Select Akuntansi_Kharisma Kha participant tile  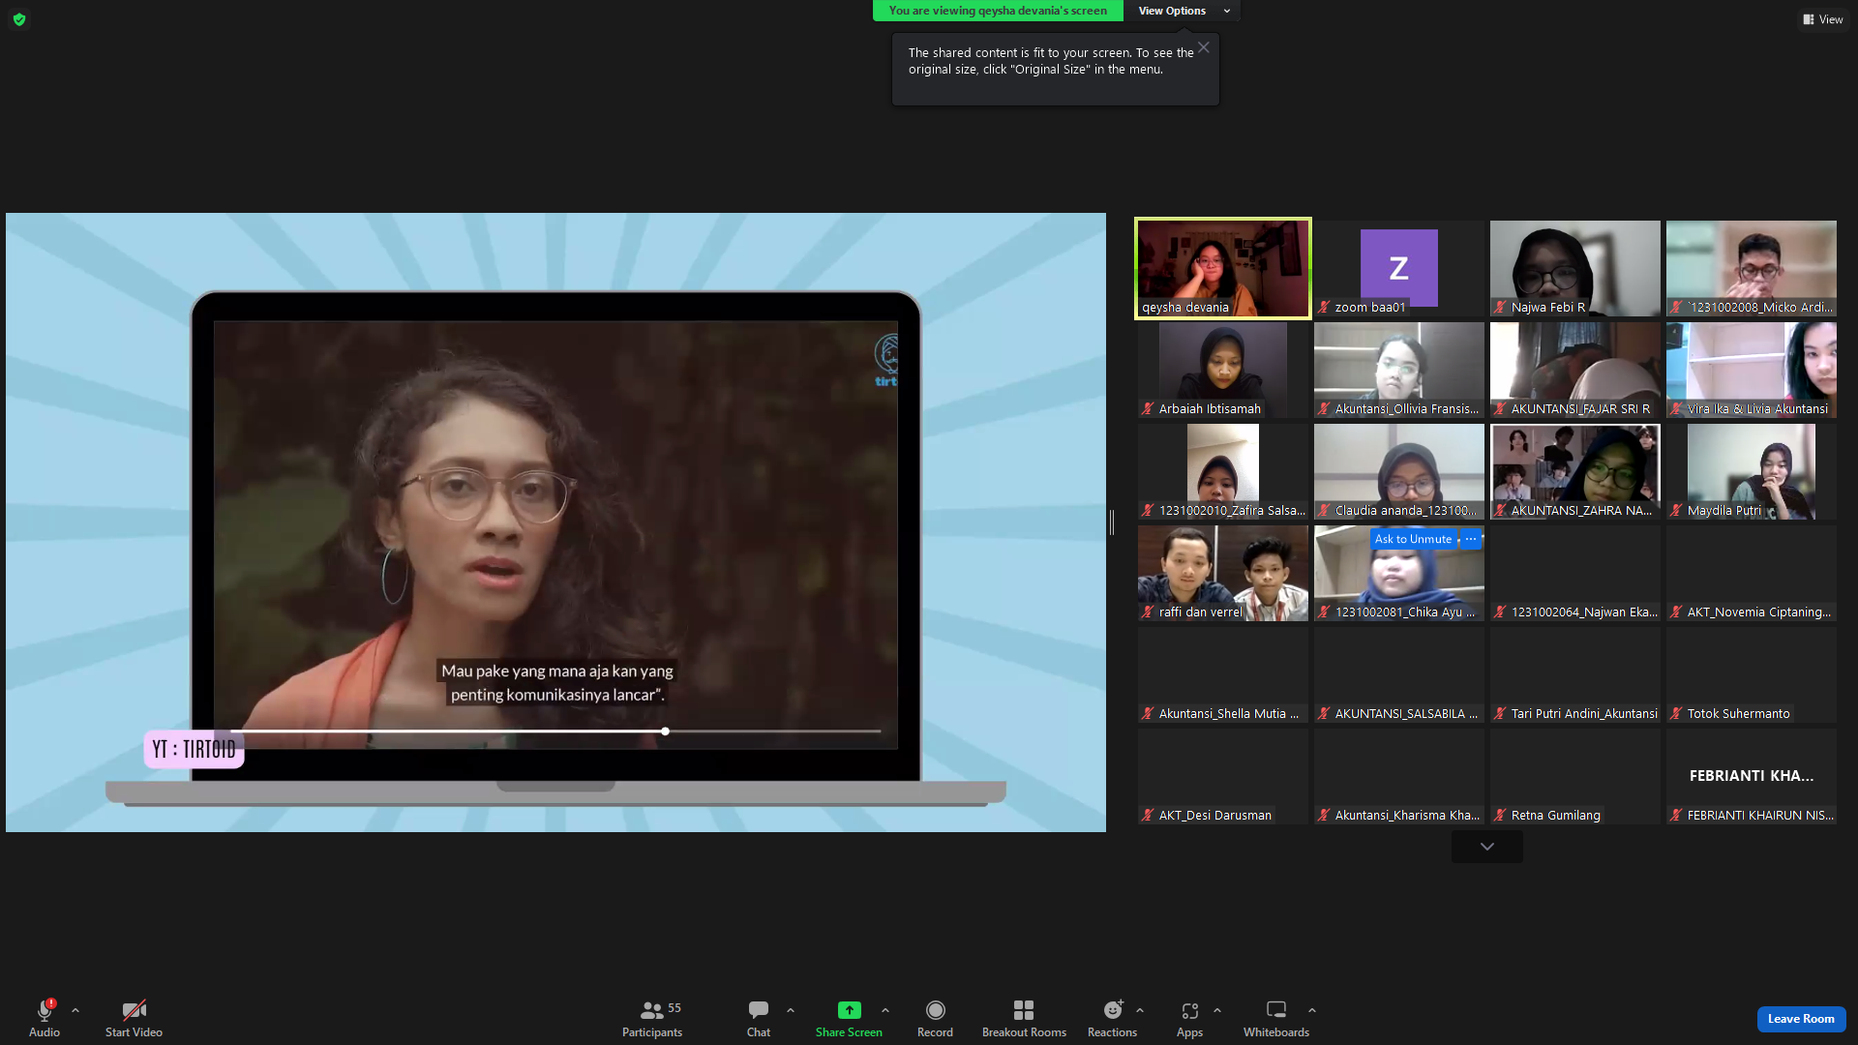1399,776
